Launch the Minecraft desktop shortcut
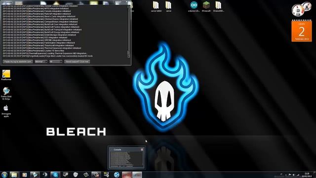Viewport: 316px width, 178px height. [x=206, y=6]
